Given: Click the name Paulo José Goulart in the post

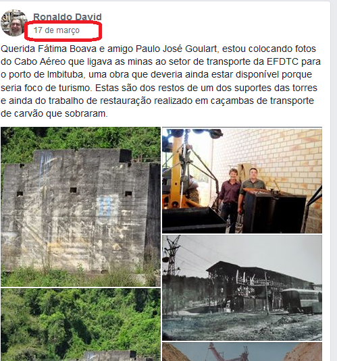Looking at the screenshot, I should point(176,49).
